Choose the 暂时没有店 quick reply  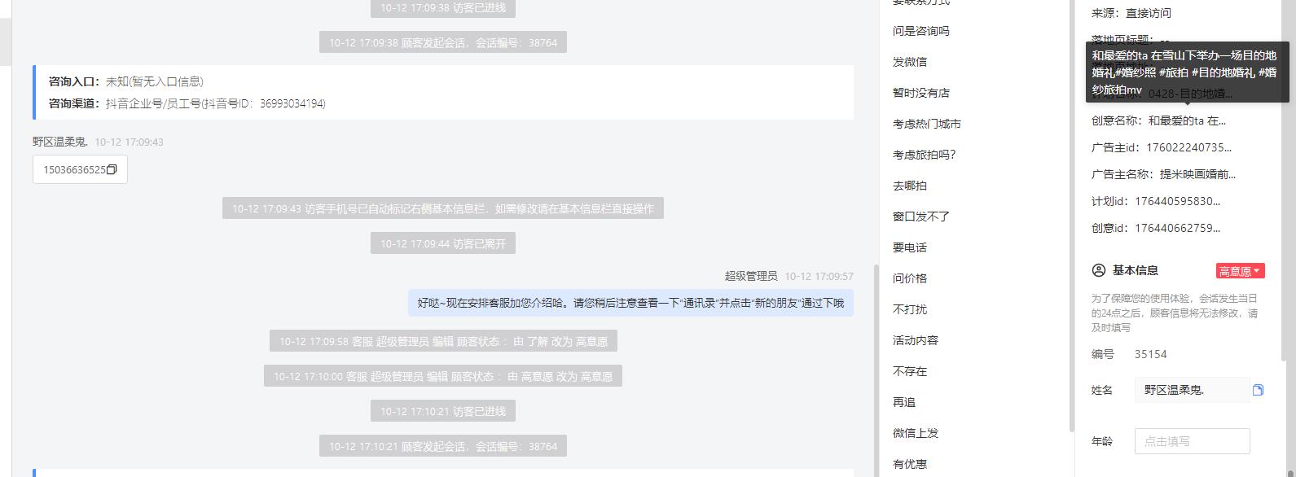pos(920,93)
